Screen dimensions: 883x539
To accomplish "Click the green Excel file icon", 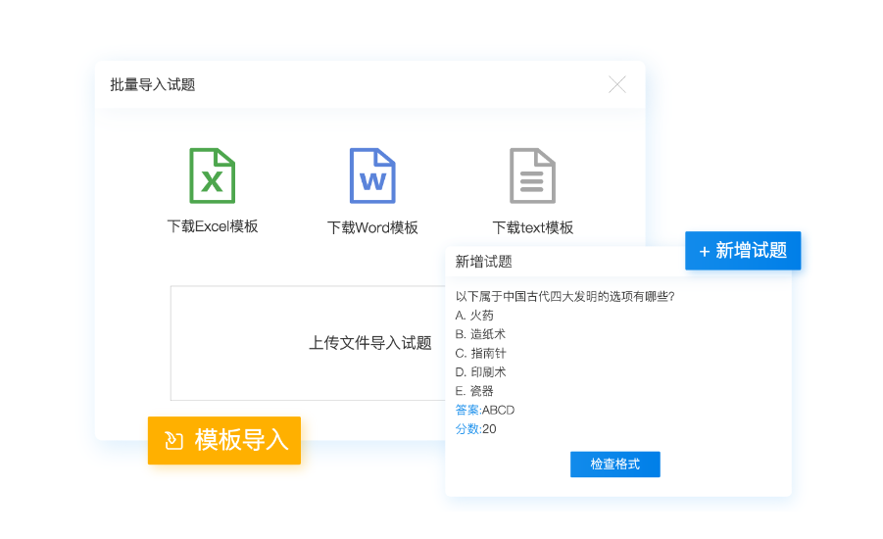I will (x=212, y=175).
